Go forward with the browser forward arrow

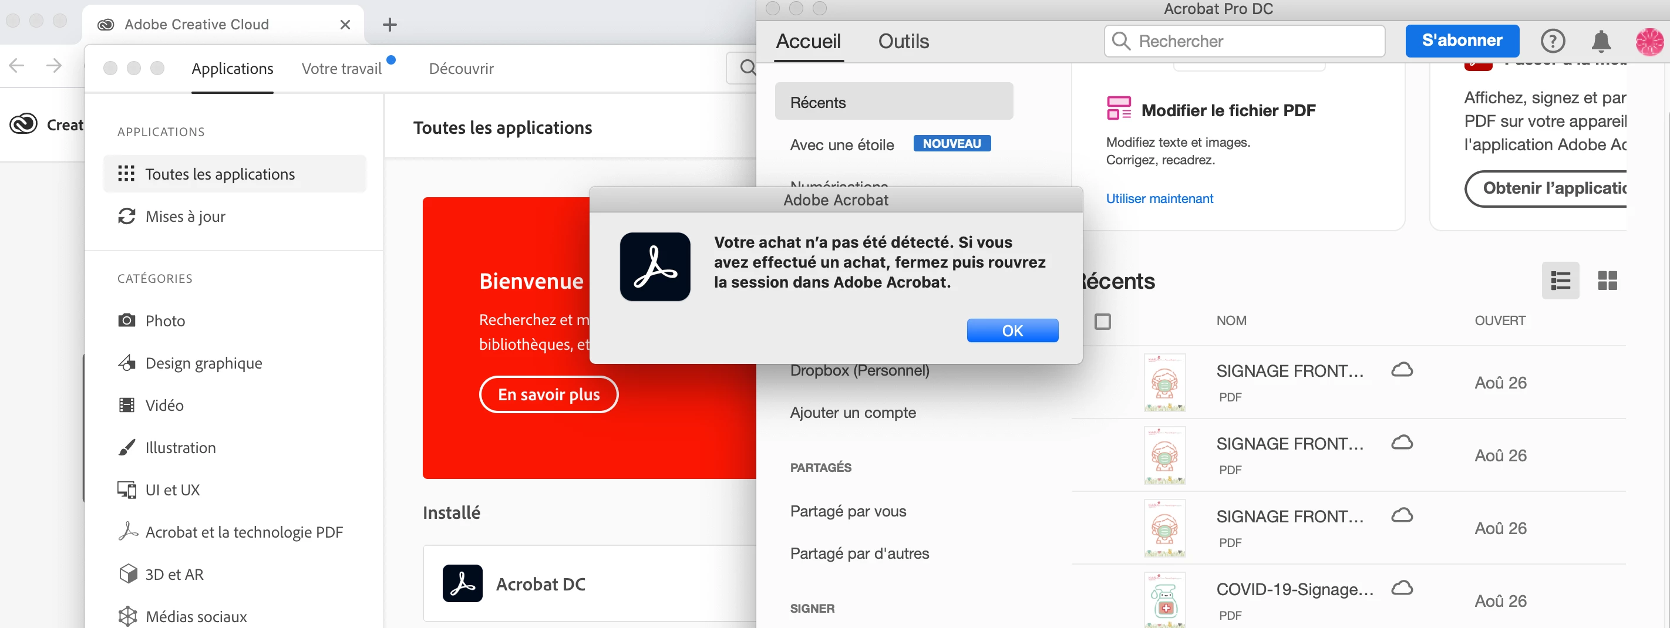55,65
